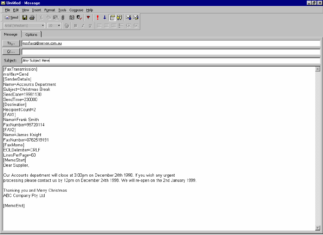Image resolution: width=323 pixels, height=235 pixels.
Task: Click the line Name=Frank Smith
Action: coord(21,120)
